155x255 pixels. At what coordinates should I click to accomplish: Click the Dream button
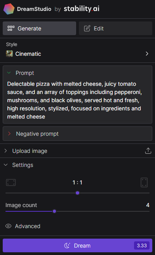point(77,245)
